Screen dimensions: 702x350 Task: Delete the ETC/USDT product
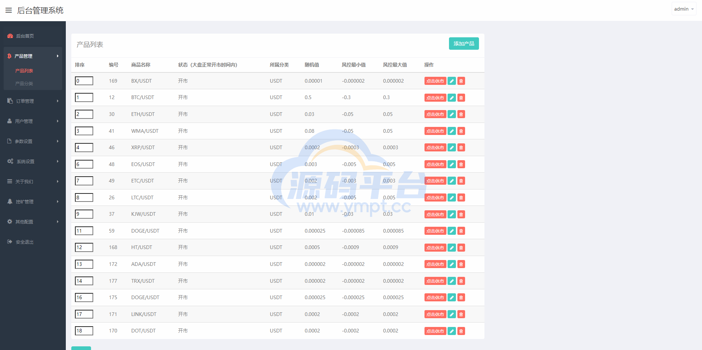461,181
